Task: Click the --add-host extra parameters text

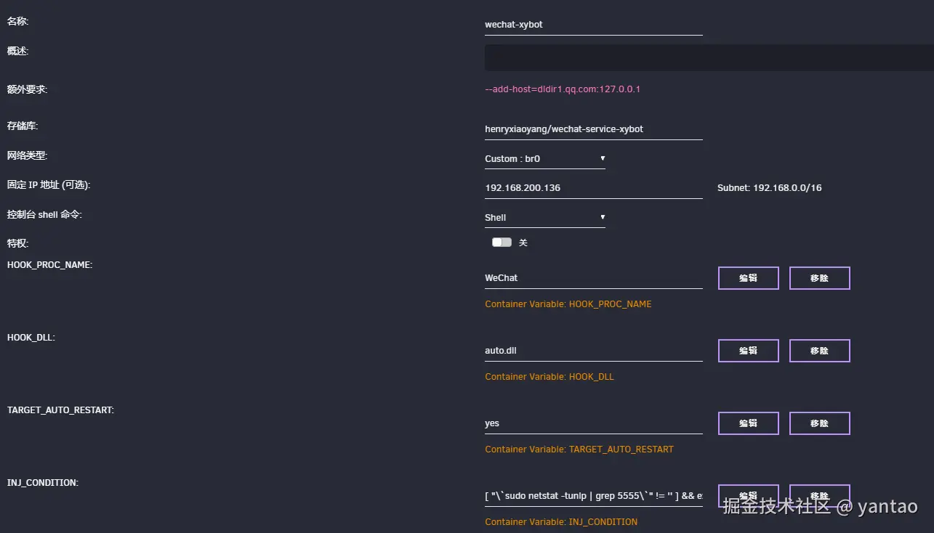Action: click(562, 89)
